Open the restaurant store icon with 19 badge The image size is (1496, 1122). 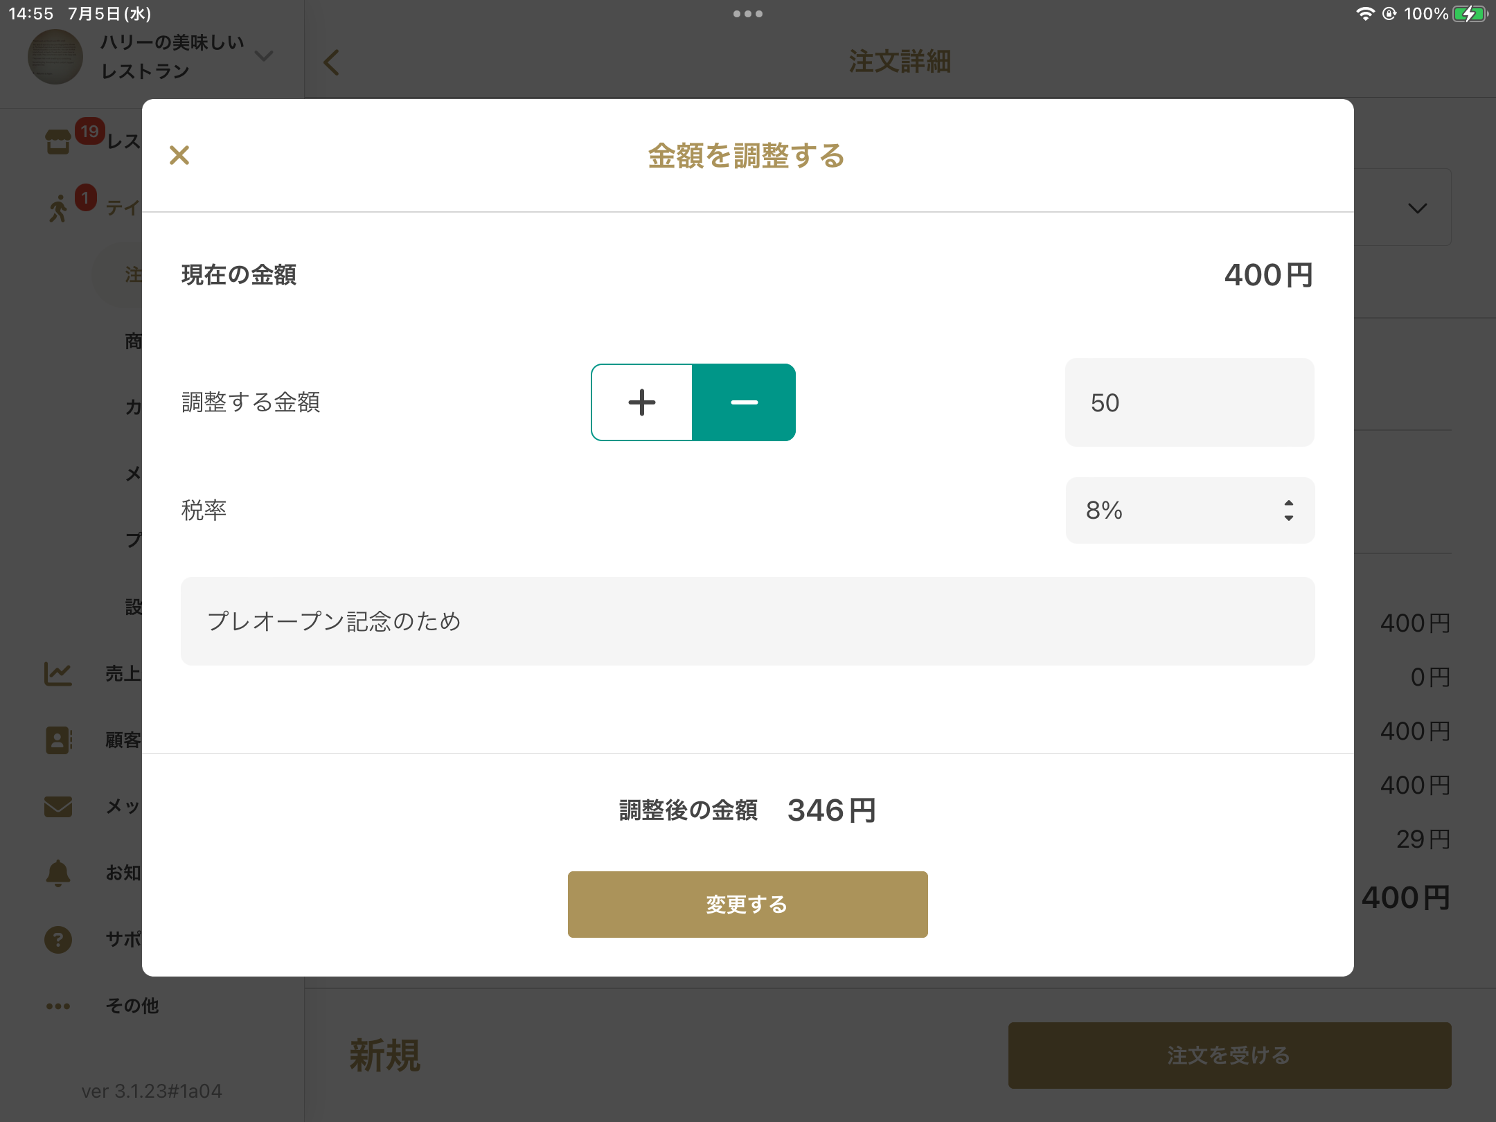(59, 141)
